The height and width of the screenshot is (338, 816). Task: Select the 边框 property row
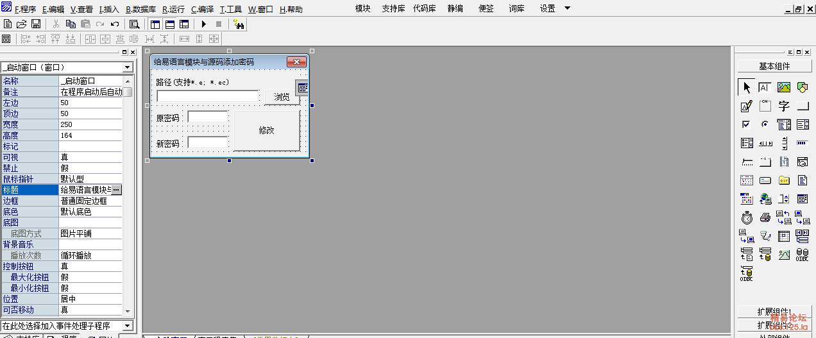[62, 201]
